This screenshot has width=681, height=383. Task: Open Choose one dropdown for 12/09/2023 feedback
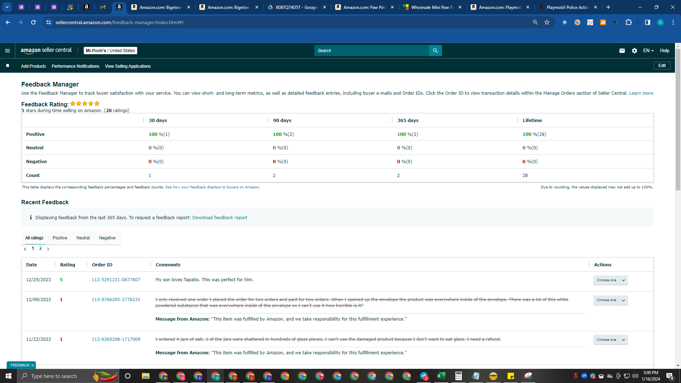coord(611,300)
